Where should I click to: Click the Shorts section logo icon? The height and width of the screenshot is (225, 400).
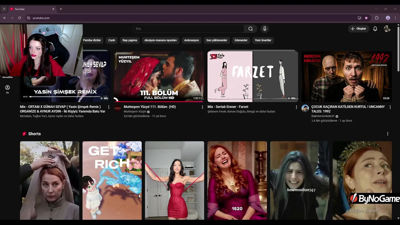(24, 134)
